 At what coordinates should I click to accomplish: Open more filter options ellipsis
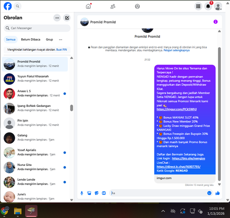click(61, 40)
